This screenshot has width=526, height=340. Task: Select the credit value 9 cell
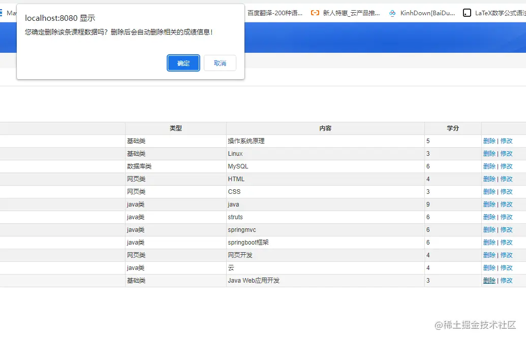pos(453,205)
